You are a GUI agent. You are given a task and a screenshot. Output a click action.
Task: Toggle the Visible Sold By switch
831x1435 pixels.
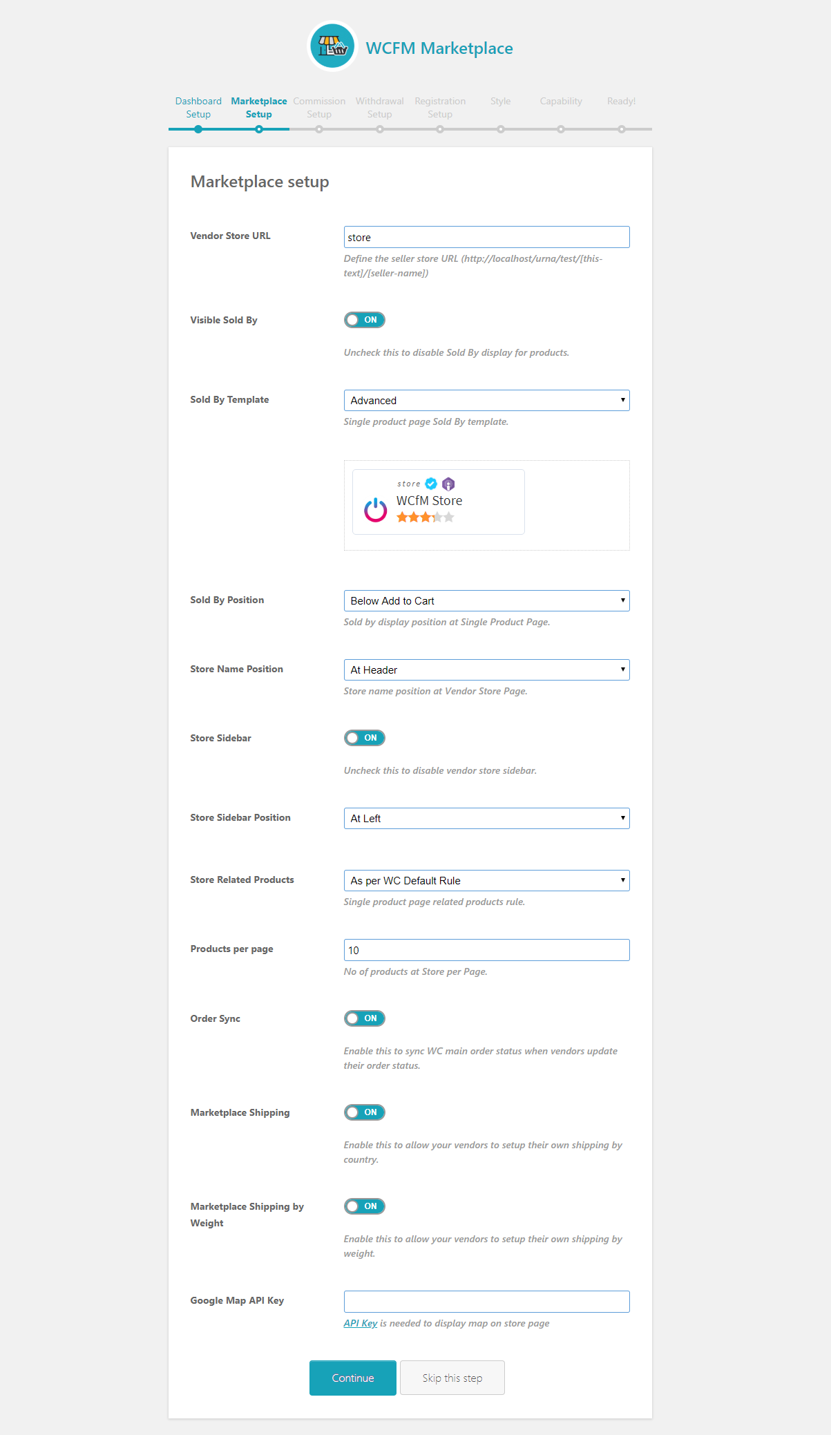point(365,320)
